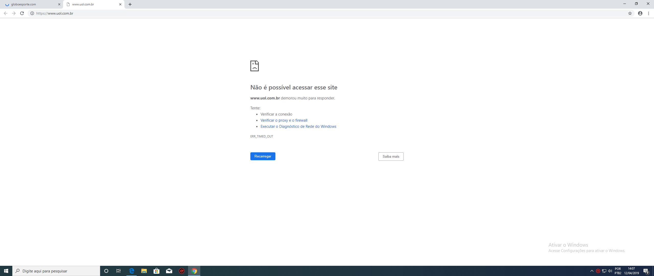Open 'Executar o Diagnóstico de Rede do Windows' link
This screenshot has height=276, width=654.
tap(298, 126)
